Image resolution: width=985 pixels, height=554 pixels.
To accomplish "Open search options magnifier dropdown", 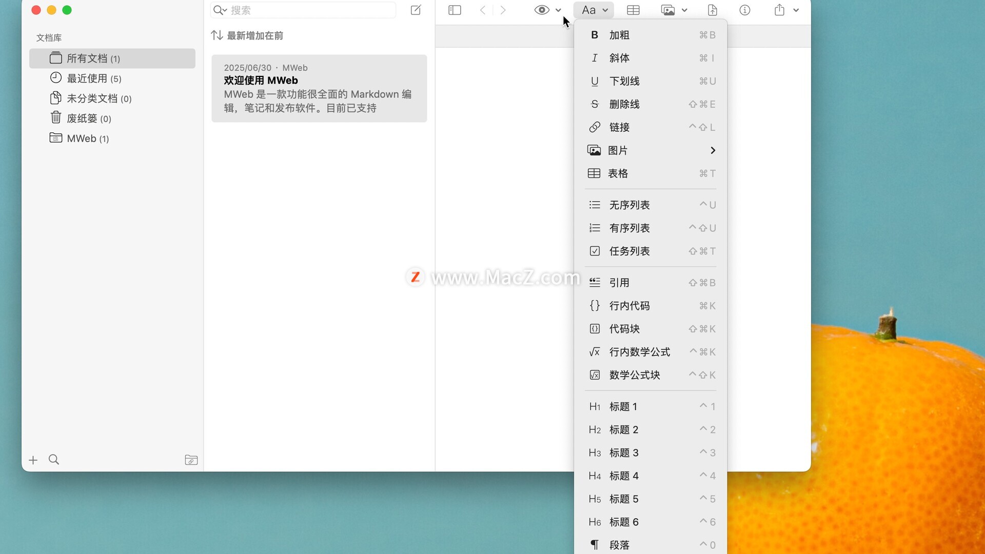I will coord(220,10).
